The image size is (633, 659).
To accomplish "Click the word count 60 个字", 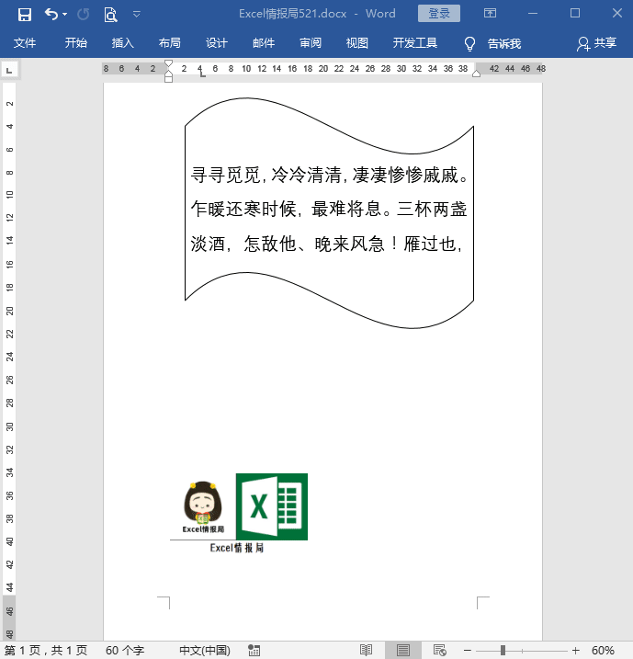I will tap(125, 650).
